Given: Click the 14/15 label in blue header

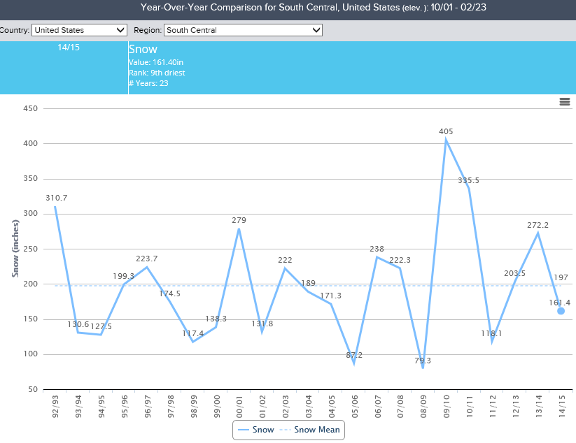Looking at the screenshot, I should pyautogui.click(x=69, y=48).
